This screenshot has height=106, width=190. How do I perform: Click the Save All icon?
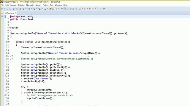10,9
